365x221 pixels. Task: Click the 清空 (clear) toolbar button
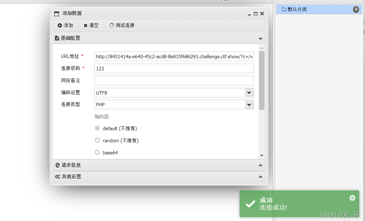coord(91,25)
